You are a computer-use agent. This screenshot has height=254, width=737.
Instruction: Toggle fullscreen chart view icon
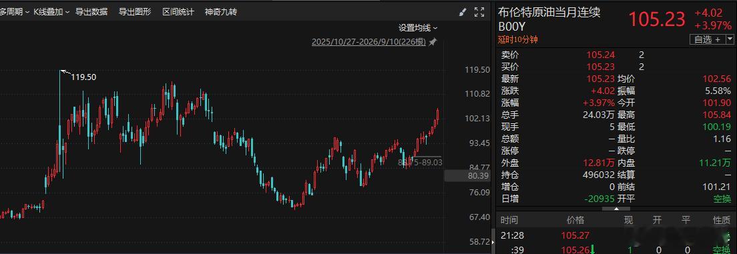[x=479, y=12]
